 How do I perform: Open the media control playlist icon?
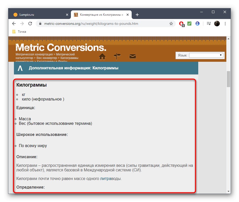[x=209, y=24]
